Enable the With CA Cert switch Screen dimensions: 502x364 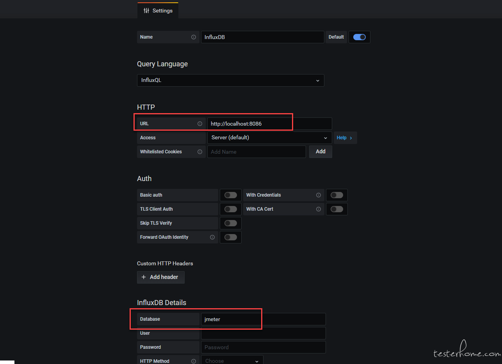point(336,209)
